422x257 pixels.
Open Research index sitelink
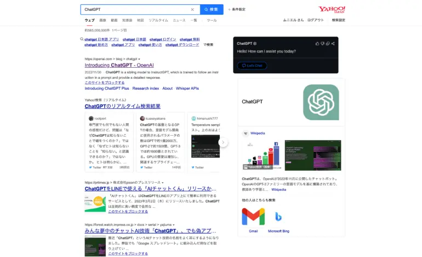[x=146, y=89]
